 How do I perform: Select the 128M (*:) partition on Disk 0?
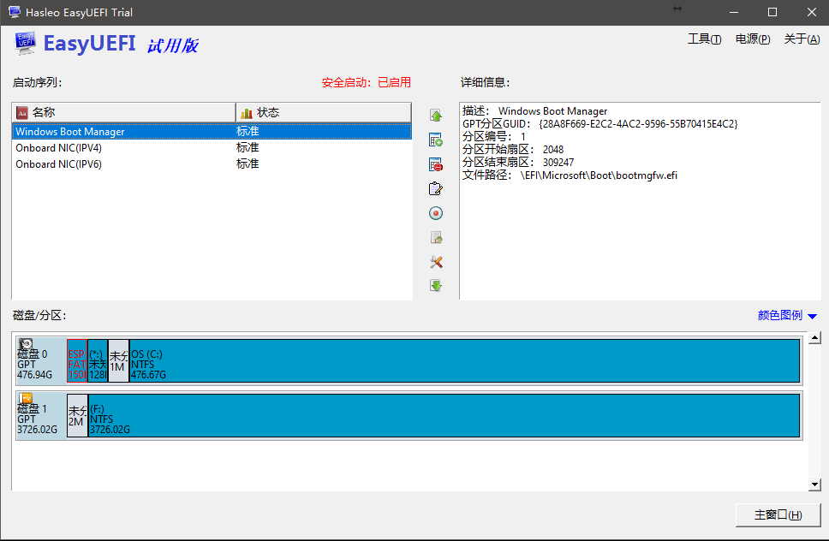point(98,361)
